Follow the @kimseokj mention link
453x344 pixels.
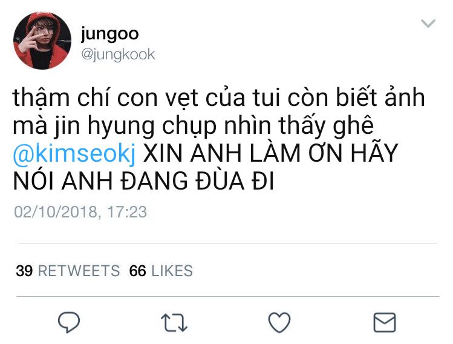pyautogui.click(x=74, y=154)
